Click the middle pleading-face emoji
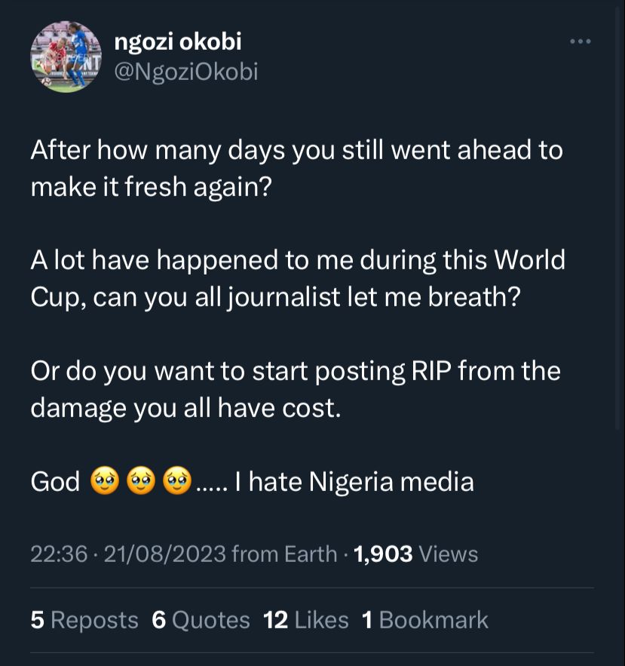The height and width of the screenshot is (666, 625). [x=140, y=481]
